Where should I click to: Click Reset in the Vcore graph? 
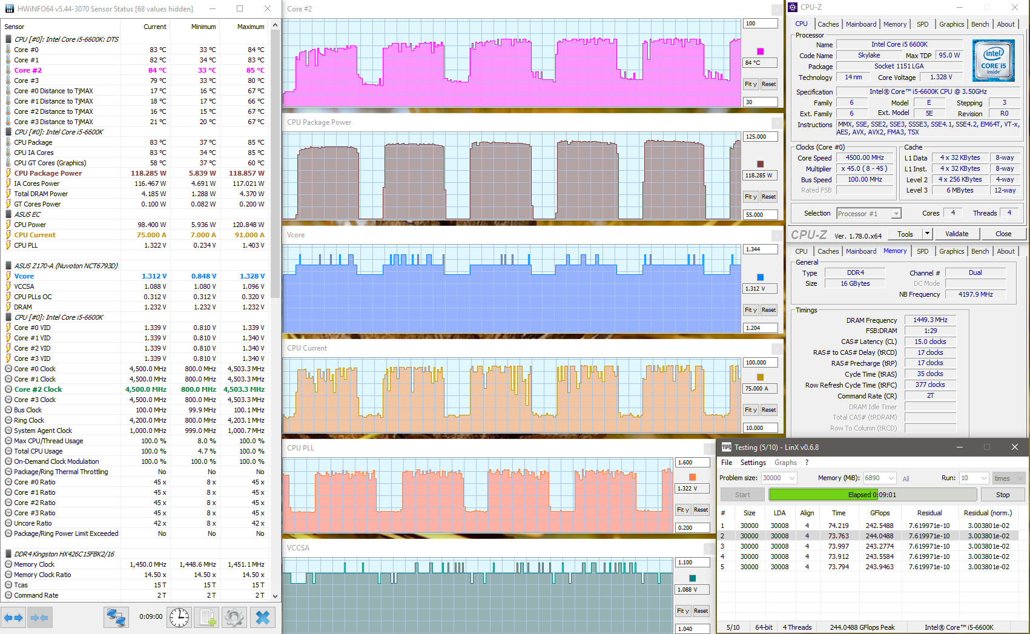769,310
